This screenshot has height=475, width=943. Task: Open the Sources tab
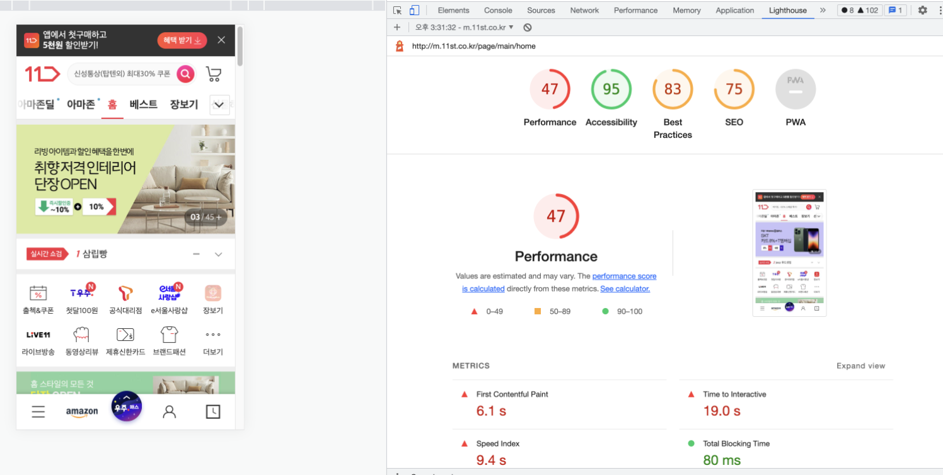[x=541, y=10]
